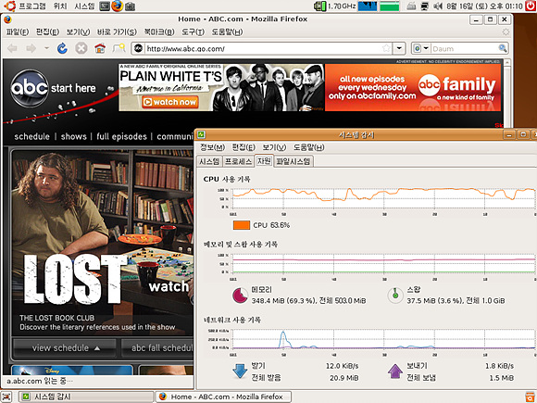Screen dimensions: 537x403
Task: Click the abc fall schedule button
Action: click(158, 347)
